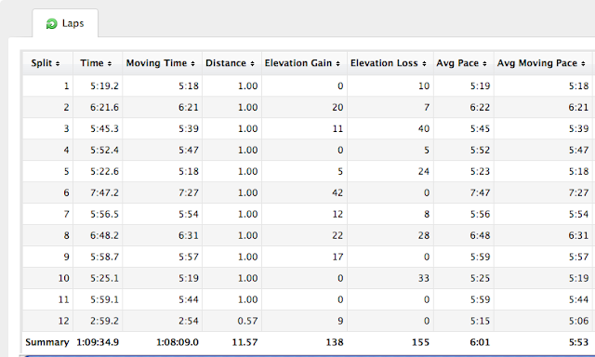Image resolution: width=595 pixels, height=357 pixels.
Task: Select split 6 time cell 7:47.2
Action: [x=104, y=192]
